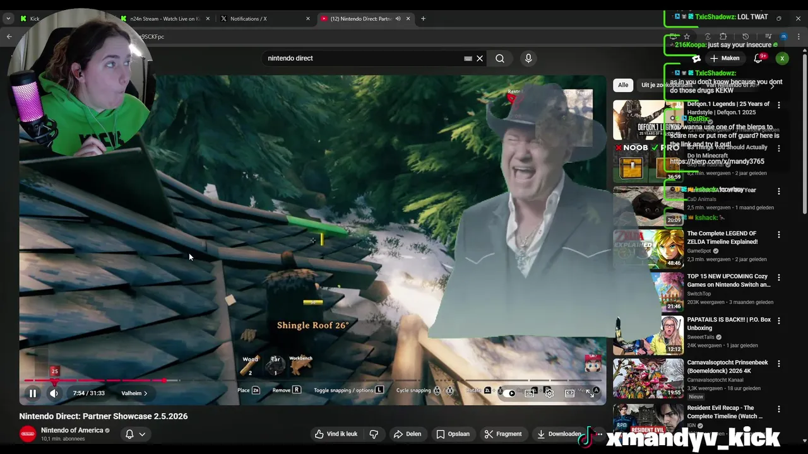Seek using the red video progress bar
The image size is (808, 454).
point(95,380)
